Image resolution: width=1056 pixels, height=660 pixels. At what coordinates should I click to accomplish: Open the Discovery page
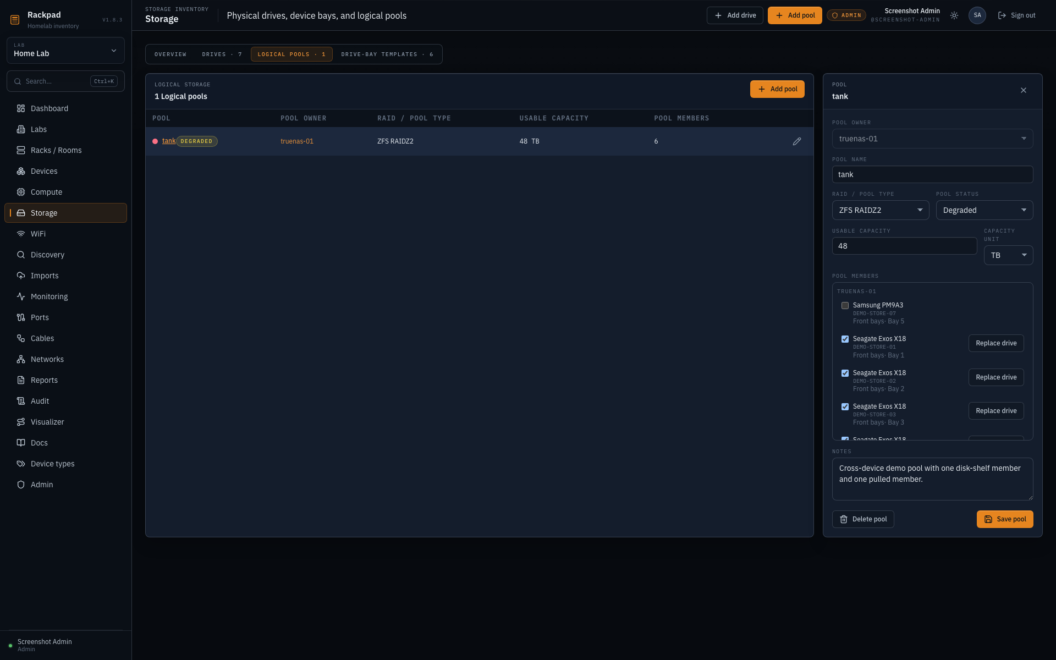tap(65, 255)
